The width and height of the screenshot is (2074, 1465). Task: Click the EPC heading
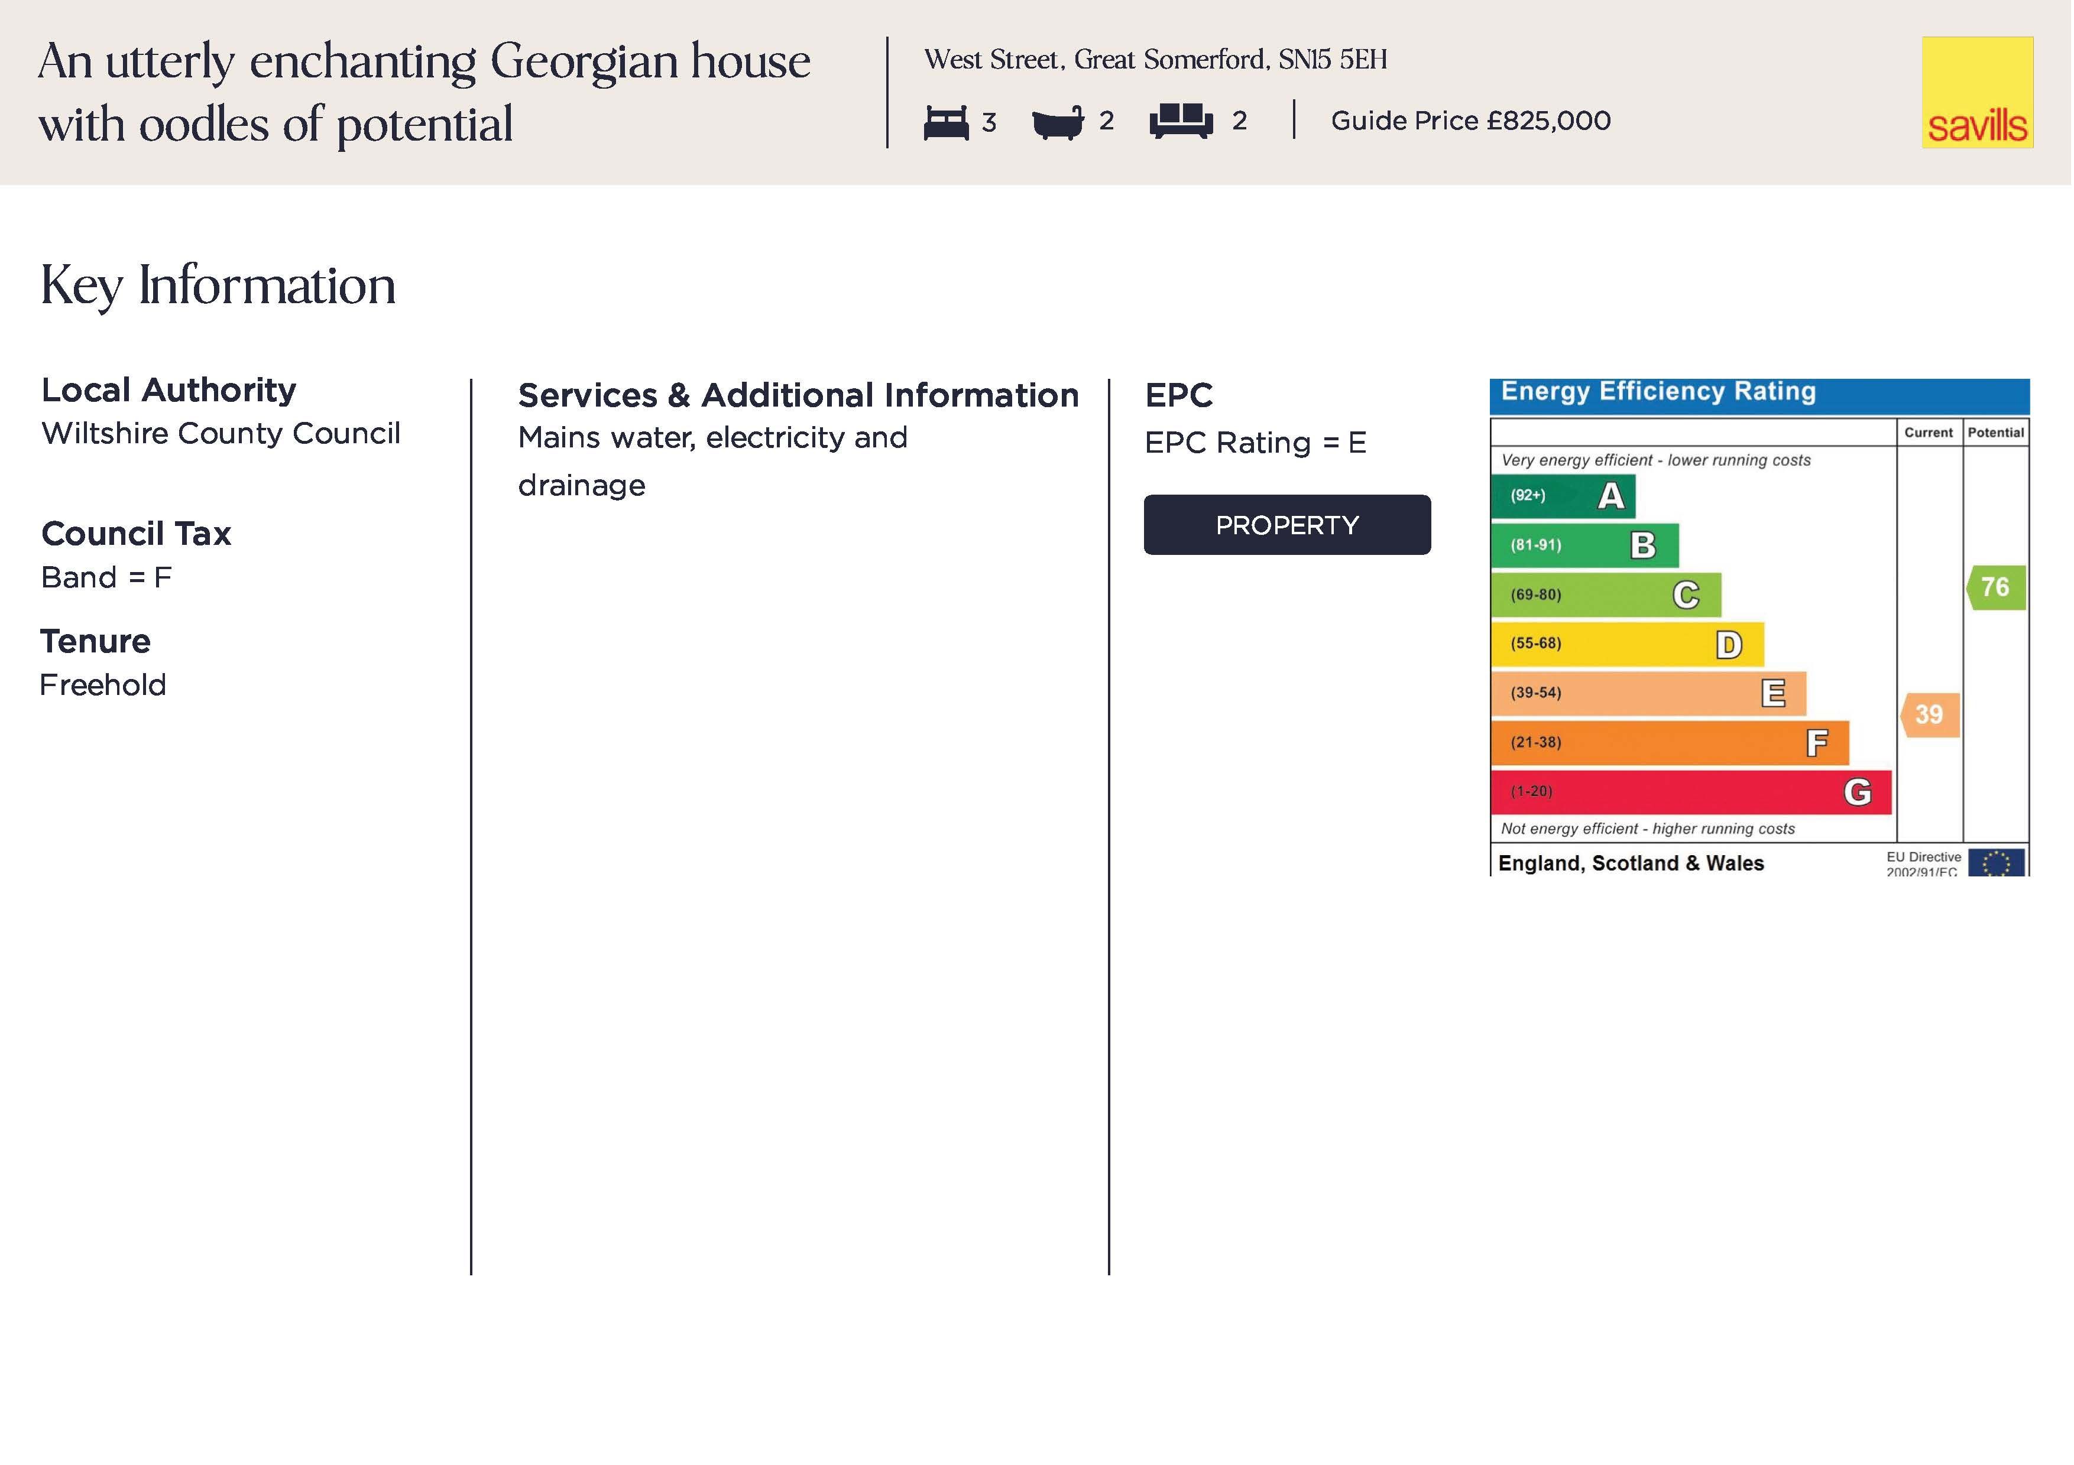point(1181,397)
